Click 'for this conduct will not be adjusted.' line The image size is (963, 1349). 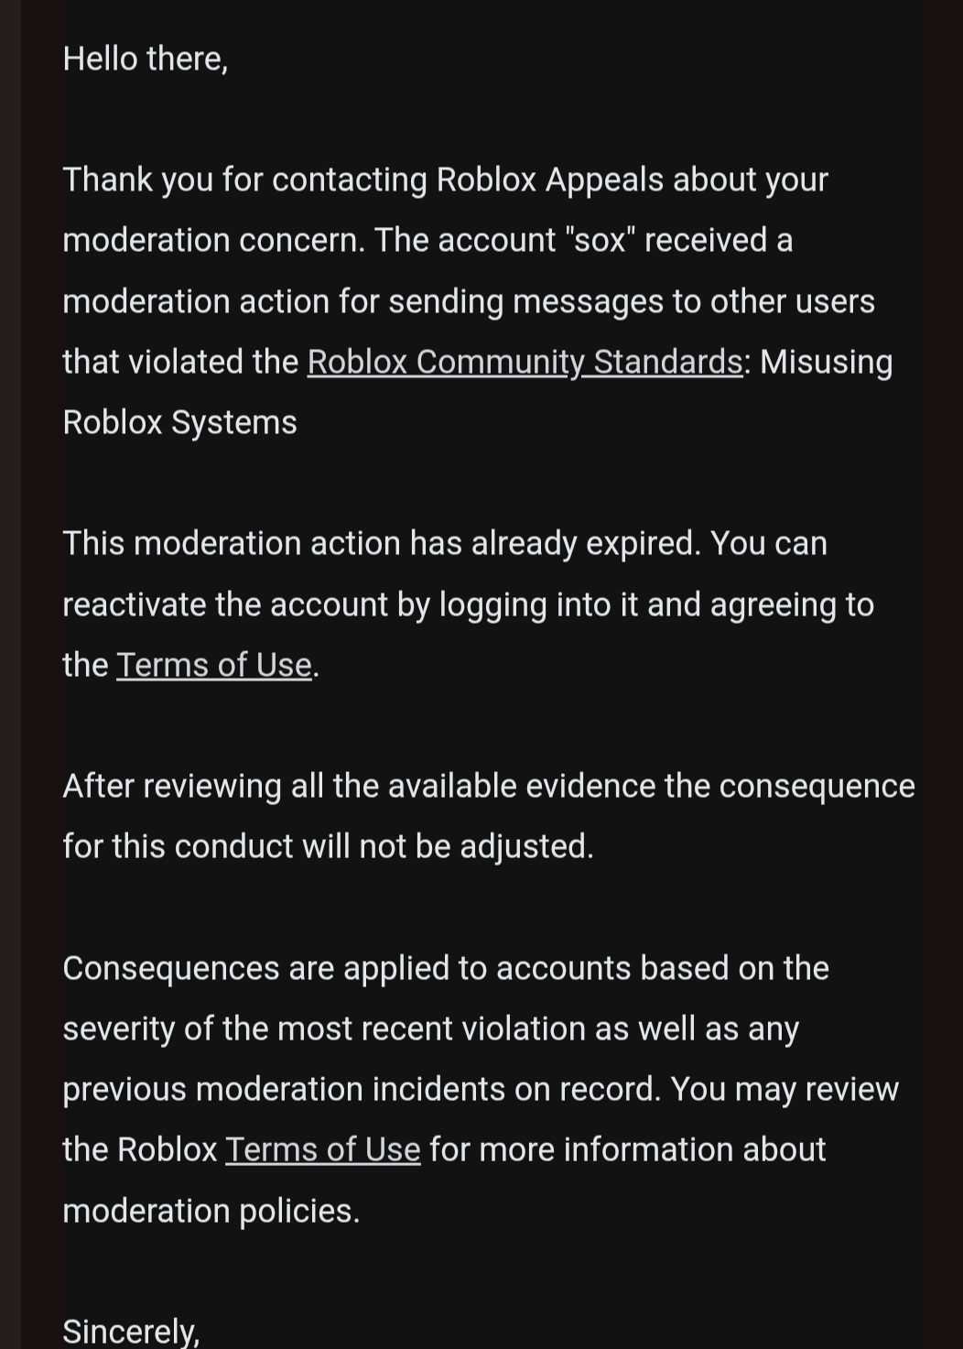point(329,846)
